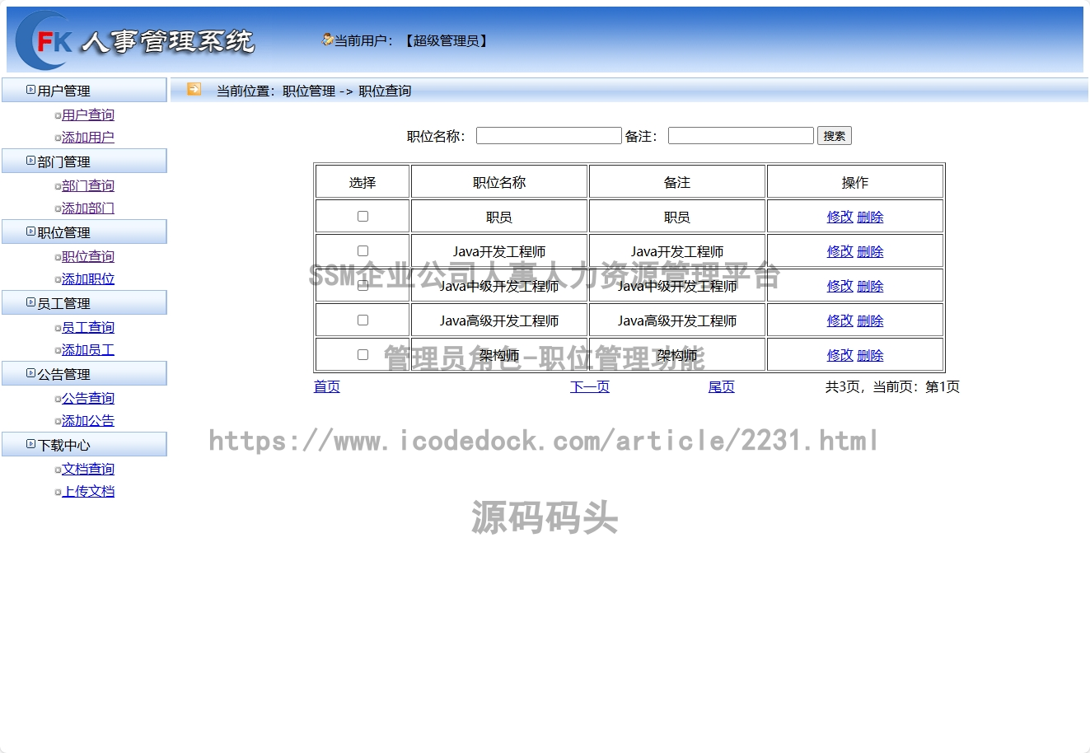1090x753 pixels.
Task: Go to 首页 pagination link
Action: (x=327, y=386)
